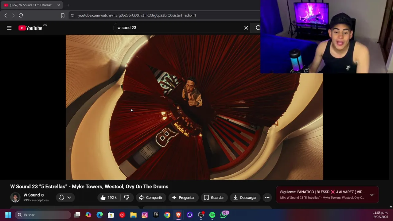Switch to Brave browser in the taskbar

point(178,215)
